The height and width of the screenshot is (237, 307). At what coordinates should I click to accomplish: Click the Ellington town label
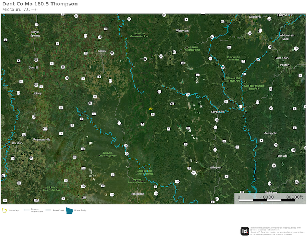[216, 168]
